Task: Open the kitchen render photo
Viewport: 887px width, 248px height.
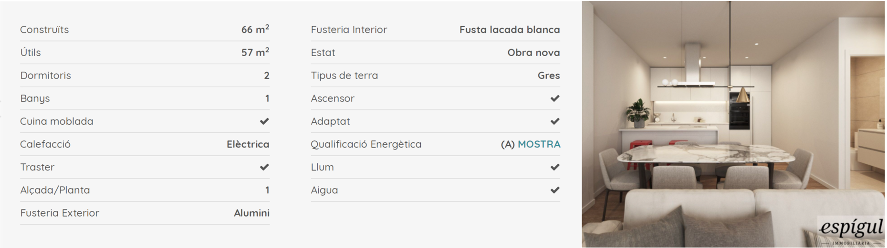Action: [x=733, y=124]
